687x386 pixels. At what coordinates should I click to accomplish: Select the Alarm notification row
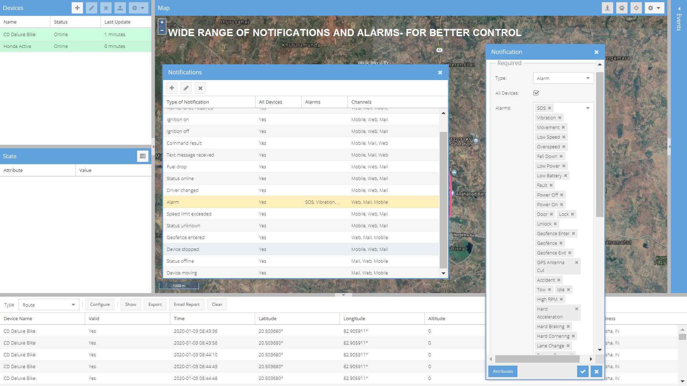point(301,202)
